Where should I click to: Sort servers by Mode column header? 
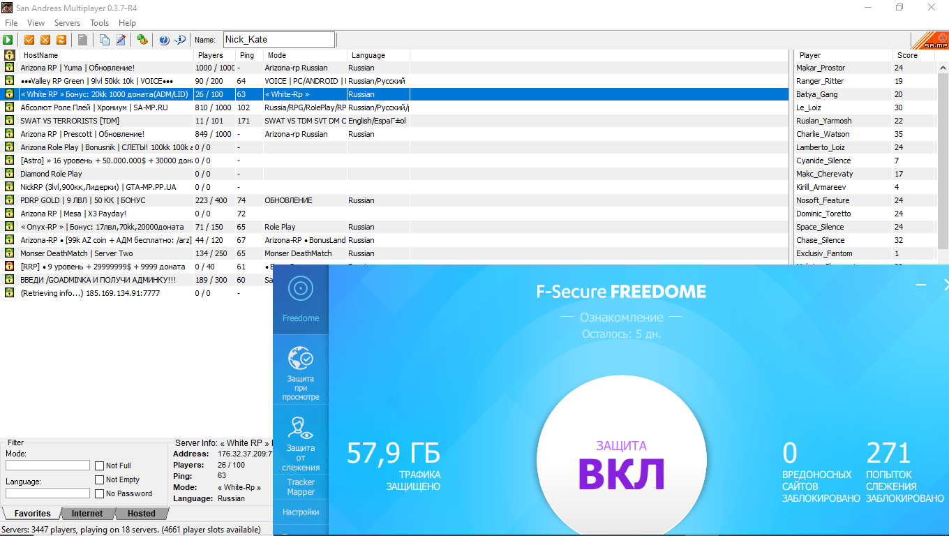click(x=305, y=55)
